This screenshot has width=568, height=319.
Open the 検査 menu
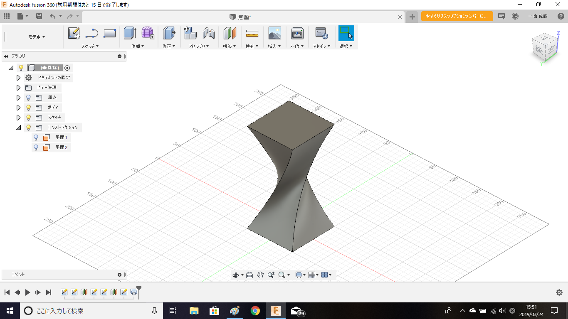252,46
